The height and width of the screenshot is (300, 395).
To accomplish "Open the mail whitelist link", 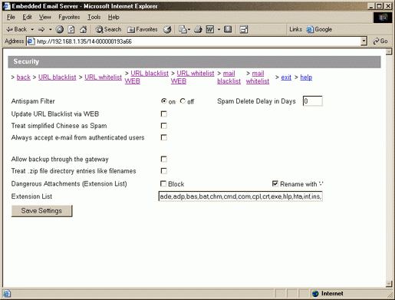I will [x=258, y=77].
